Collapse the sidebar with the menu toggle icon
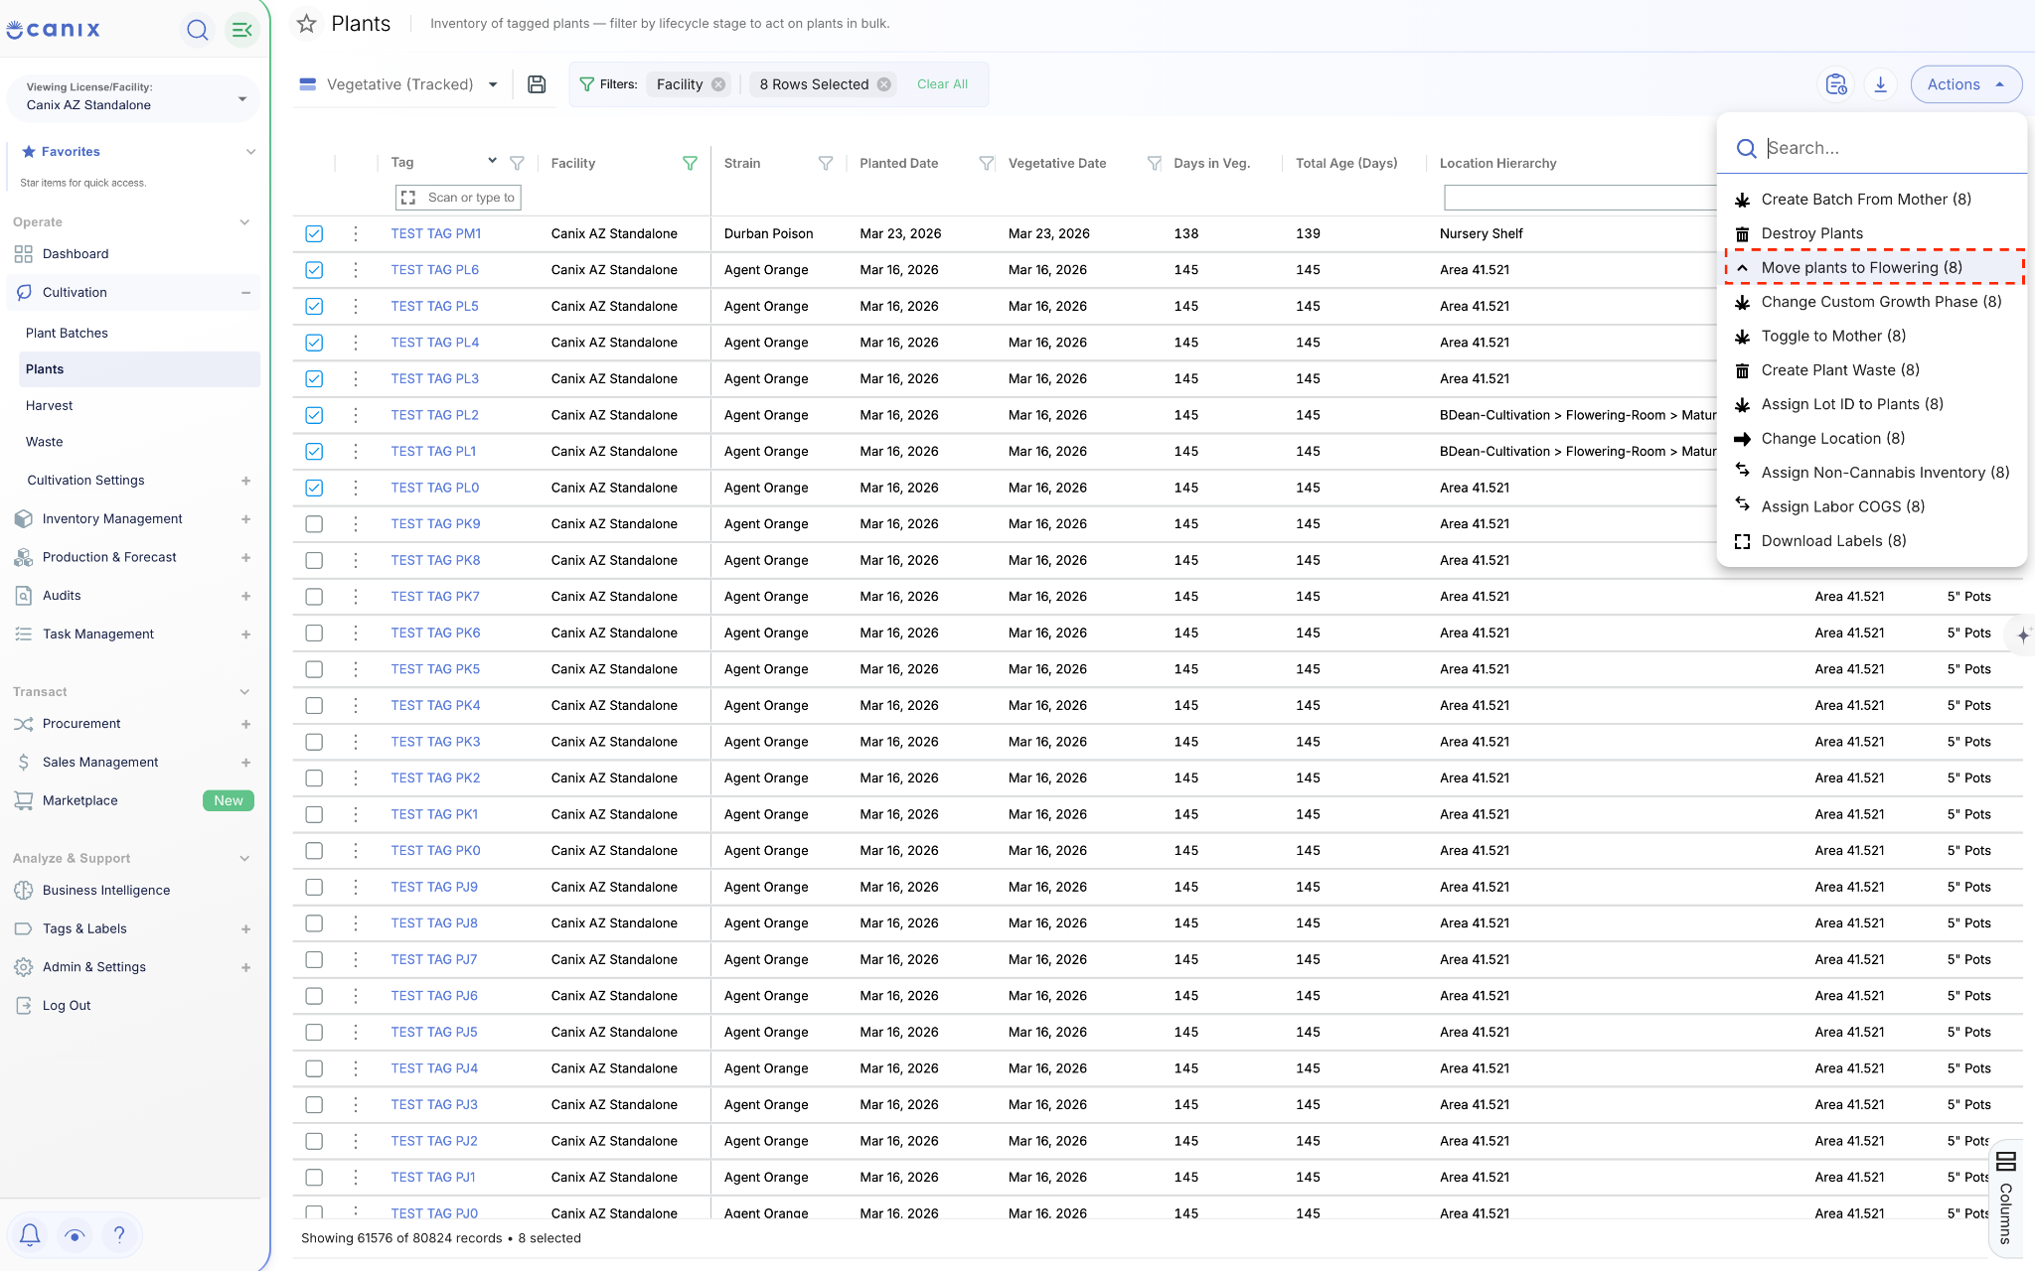This screenshot has width=2035, height=1271. pyautogui.click(x=241, y=30)
